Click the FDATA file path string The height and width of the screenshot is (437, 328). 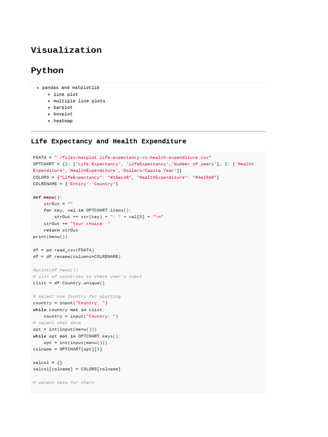pyautogui.click(x=132, y=157)
